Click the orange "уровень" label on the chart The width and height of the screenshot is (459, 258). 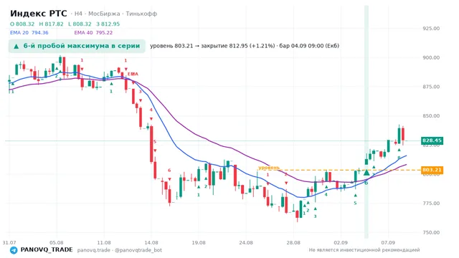pyautogui.click(x=269, y=168)
